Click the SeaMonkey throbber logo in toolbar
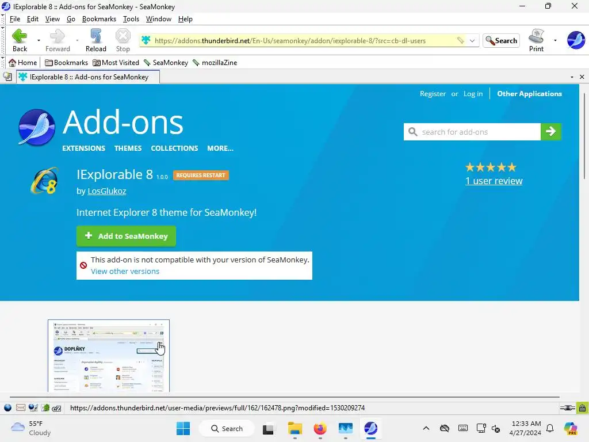The height and width of the screenshot is (442, 589). pyautogui.click(x=576, y=40)
